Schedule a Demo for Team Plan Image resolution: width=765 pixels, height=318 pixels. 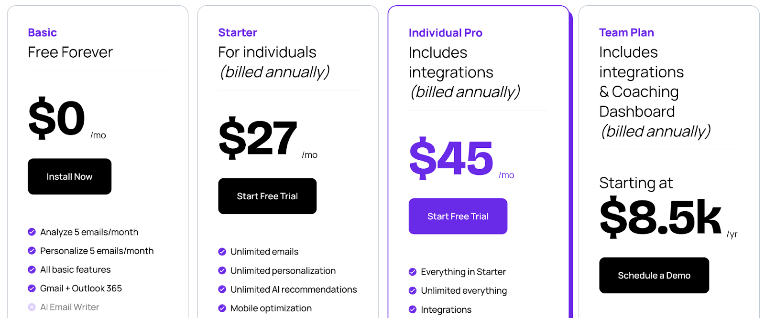(654, 275)
